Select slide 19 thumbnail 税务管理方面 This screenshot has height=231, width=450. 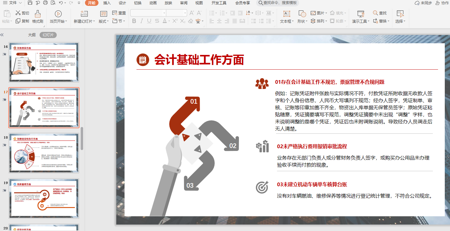pos(44,198)
